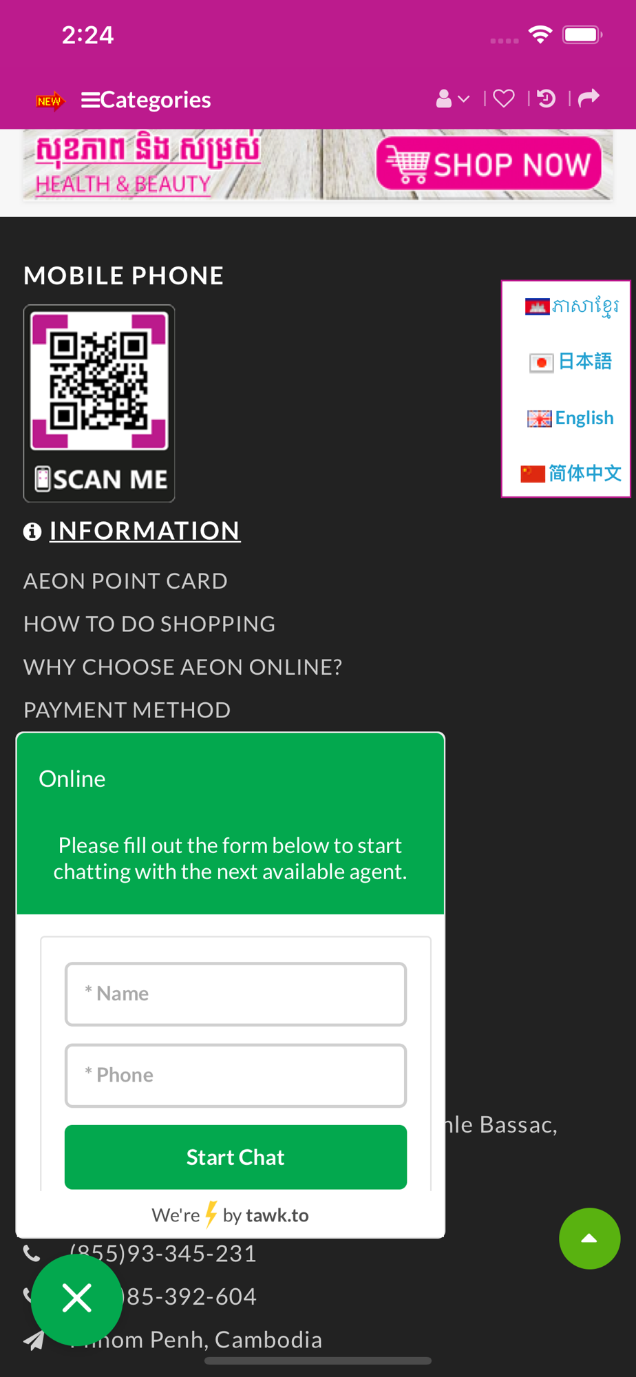The image size is (636, 1377).
Task: Open How To Do Shopping link
Action: pos(149,624)
